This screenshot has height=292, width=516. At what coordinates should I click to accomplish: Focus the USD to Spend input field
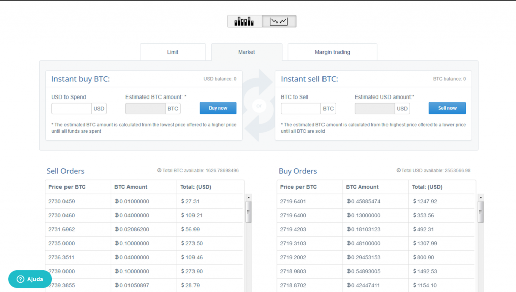[72, 108]
